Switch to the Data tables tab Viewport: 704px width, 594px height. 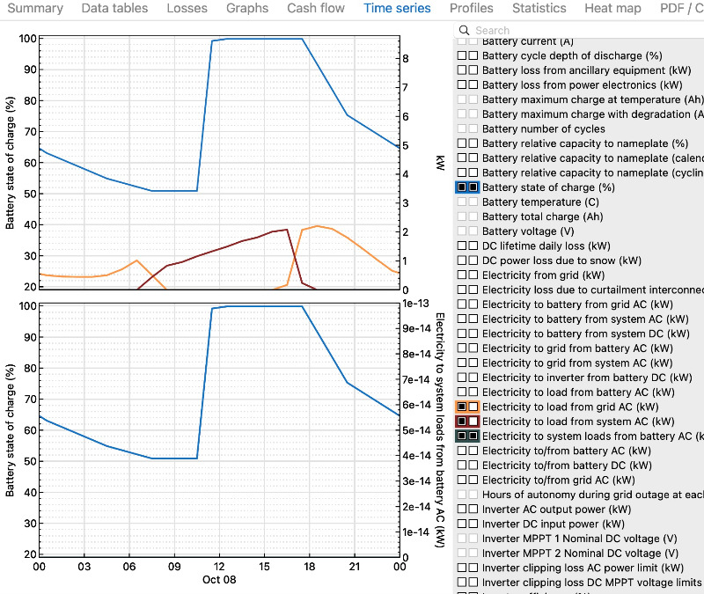(115, 9)
